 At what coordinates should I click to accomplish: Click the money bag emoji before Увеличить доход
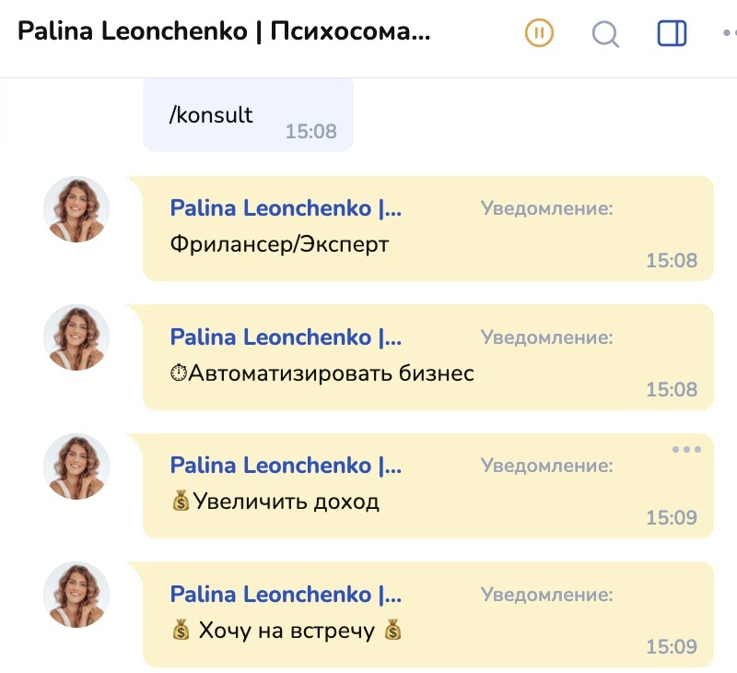181,502
